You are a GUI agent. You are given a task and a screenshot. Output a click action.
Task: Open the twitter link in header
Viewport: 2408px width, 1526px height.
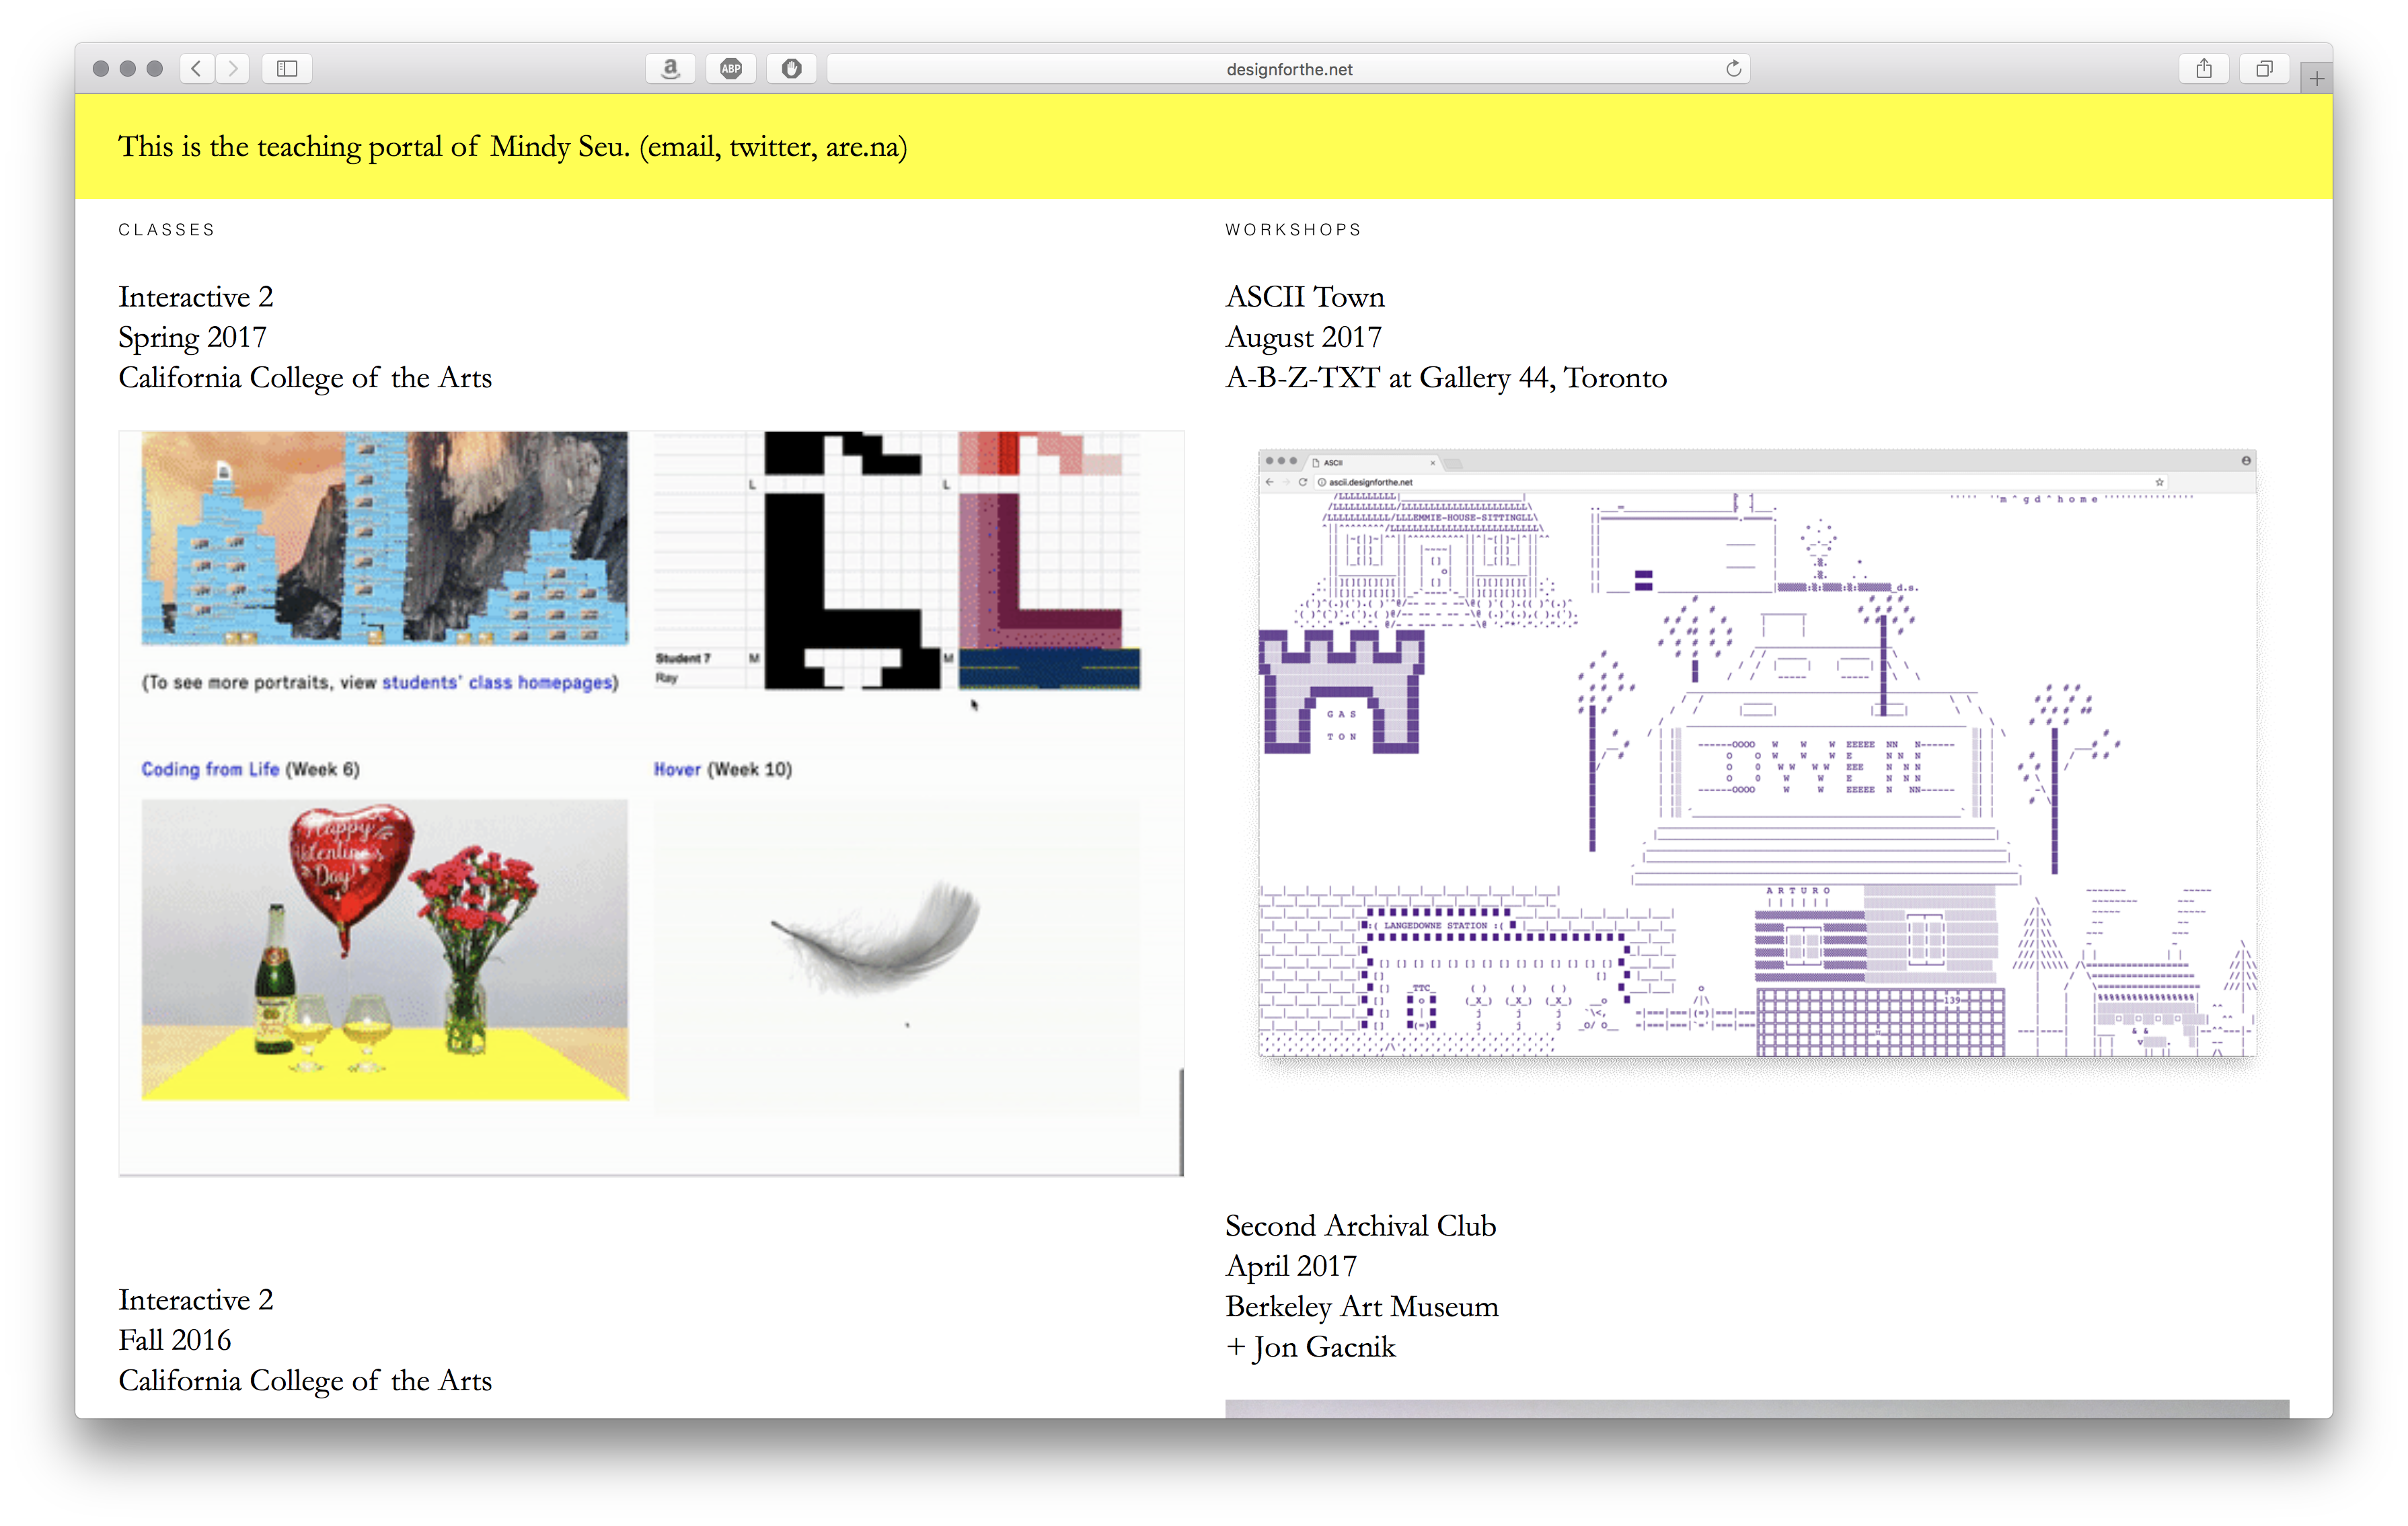click(772, 147)
